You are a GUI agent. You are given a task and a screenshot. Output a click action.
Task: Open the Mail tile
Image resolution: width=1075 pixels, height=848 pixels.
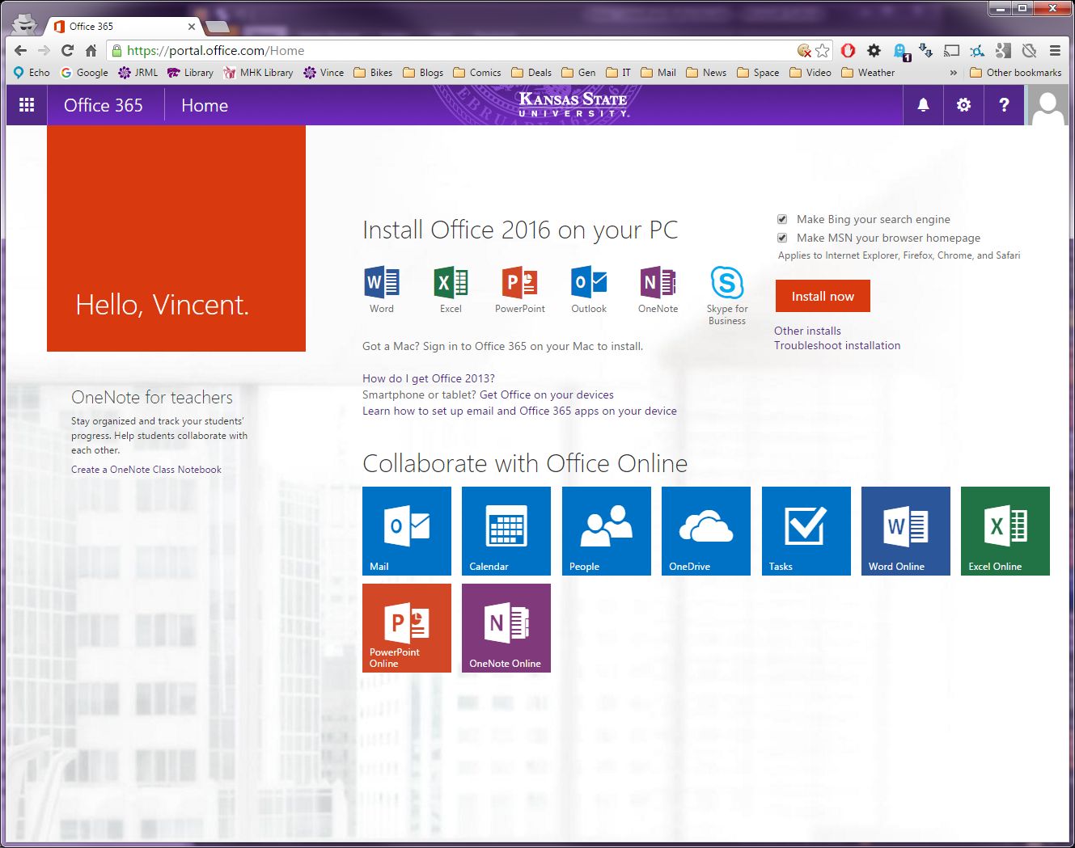[407, 531]
